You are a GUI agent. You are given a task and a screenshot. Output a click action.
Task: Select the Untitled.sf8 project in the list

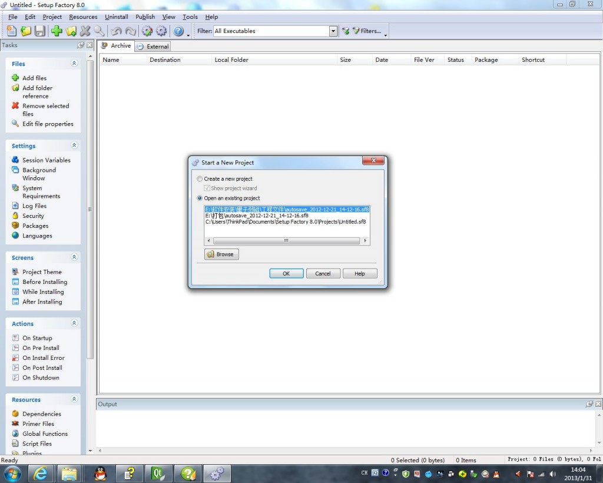(x=286, y=222)
